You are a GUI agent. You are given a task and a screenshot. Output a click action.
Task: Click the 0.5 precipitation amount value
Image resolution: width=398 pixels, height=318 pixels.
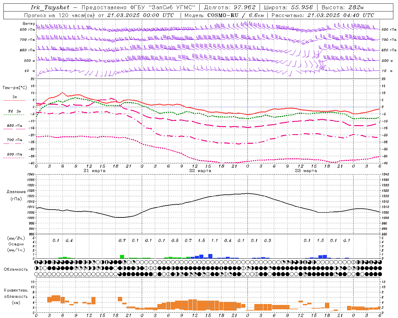[x=175, y=240]
